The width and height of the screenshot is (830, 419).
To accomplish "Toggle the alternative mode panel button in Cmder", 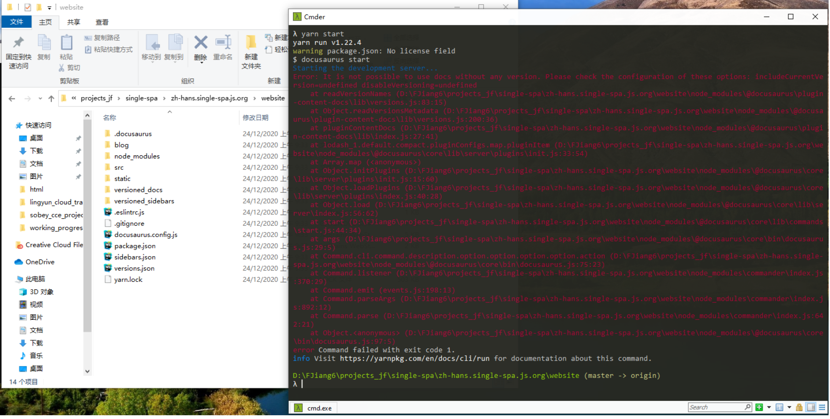I will click(811, 407).
